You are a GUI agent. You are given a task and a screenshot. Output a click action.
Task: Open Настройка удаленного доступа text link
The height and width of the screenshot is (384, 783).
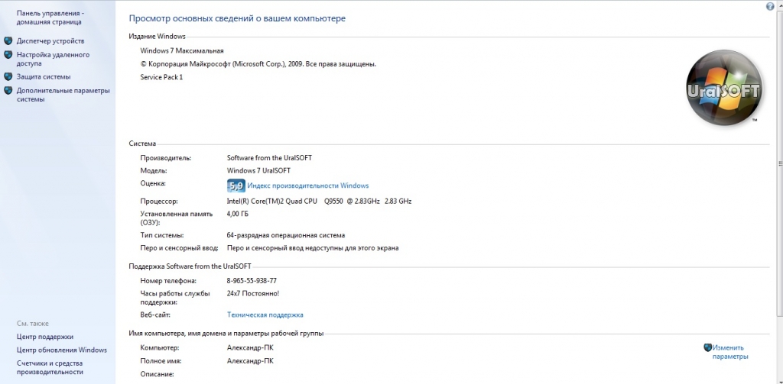(x=53, y=60)
